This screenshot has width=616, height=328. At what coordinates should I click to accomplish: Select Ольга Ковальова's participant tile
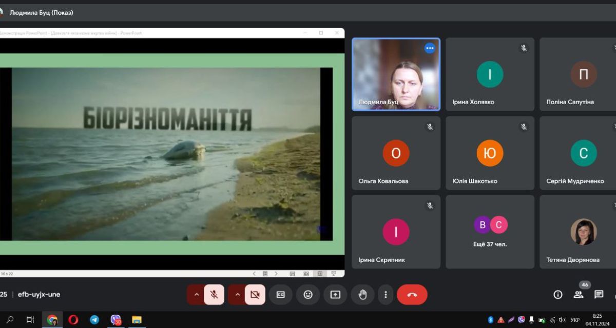point(396,153)
